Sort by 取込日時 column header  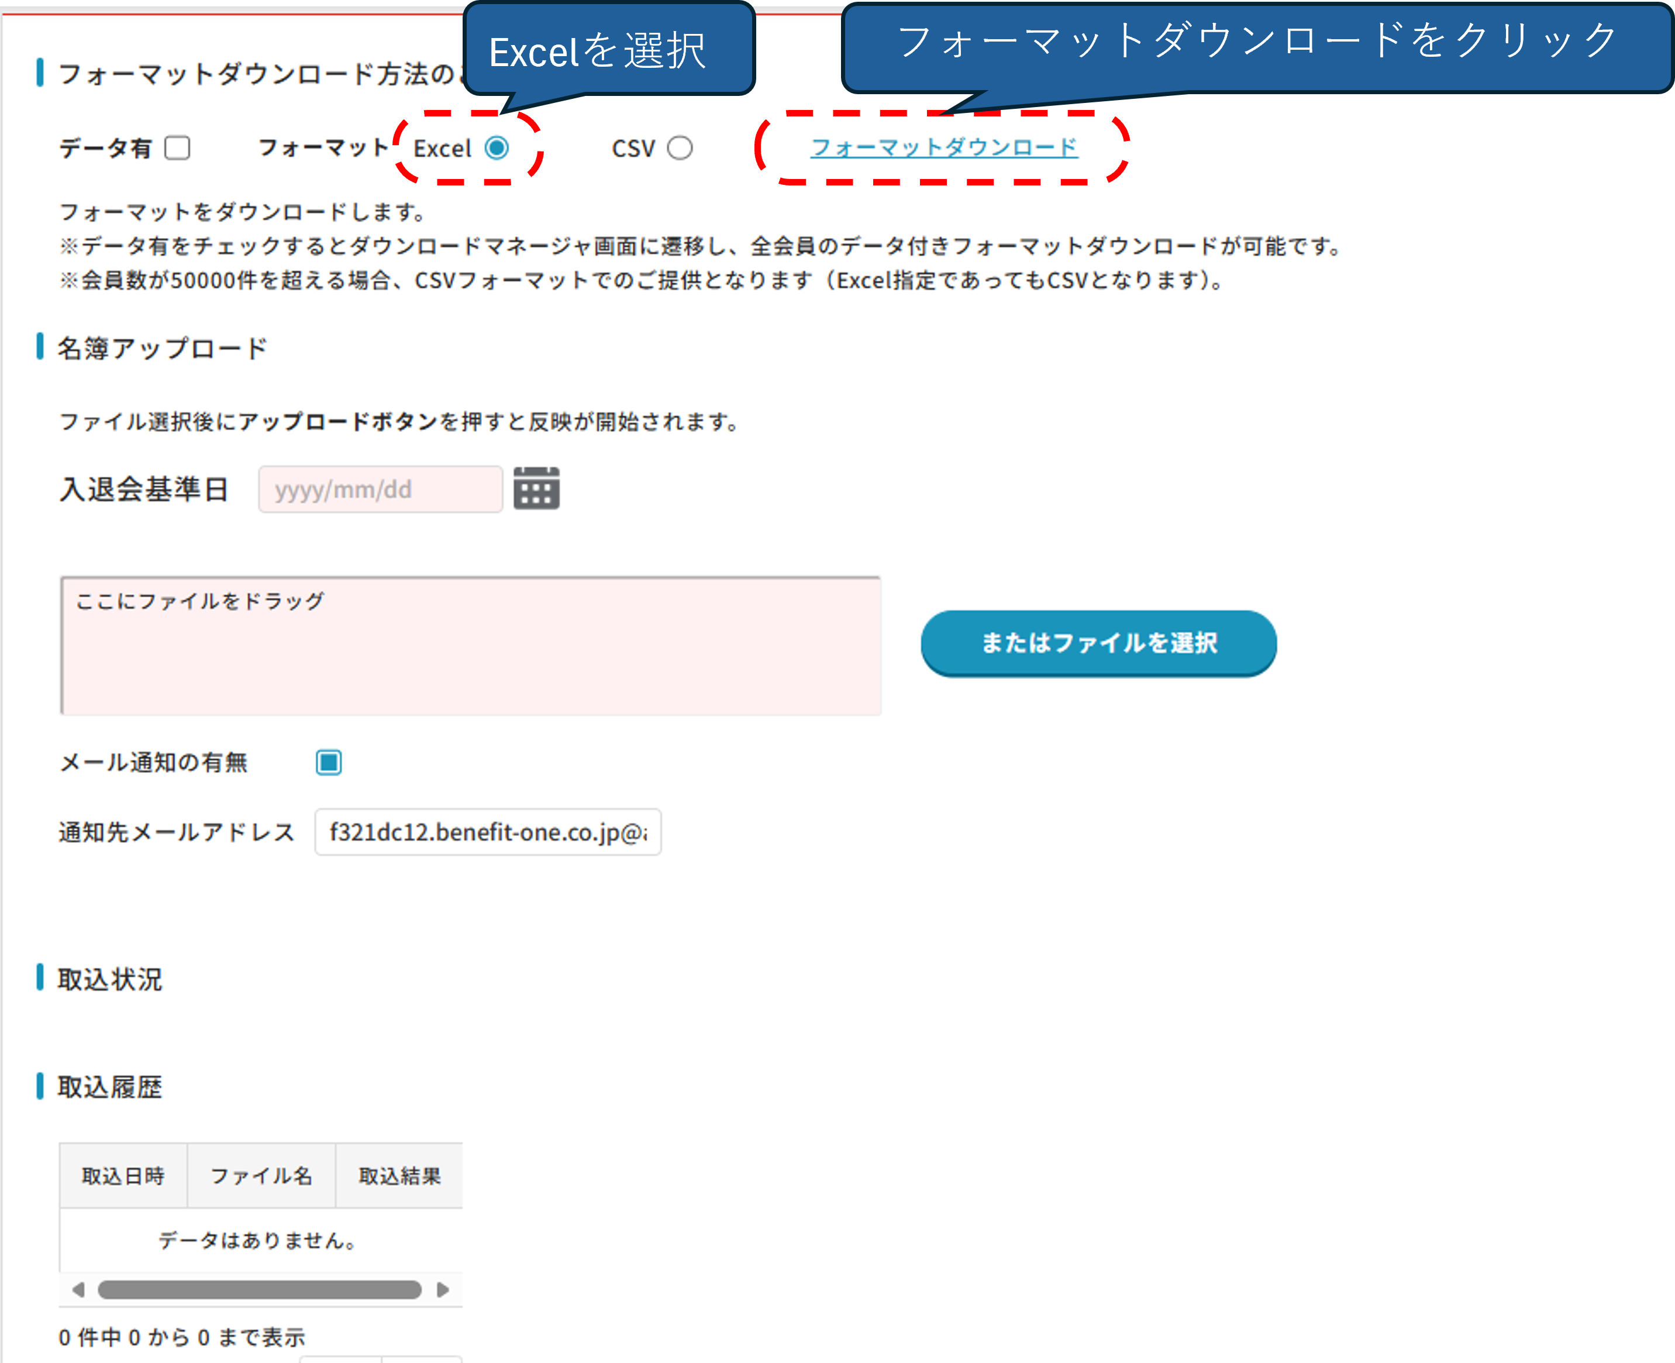point(123,1175)
